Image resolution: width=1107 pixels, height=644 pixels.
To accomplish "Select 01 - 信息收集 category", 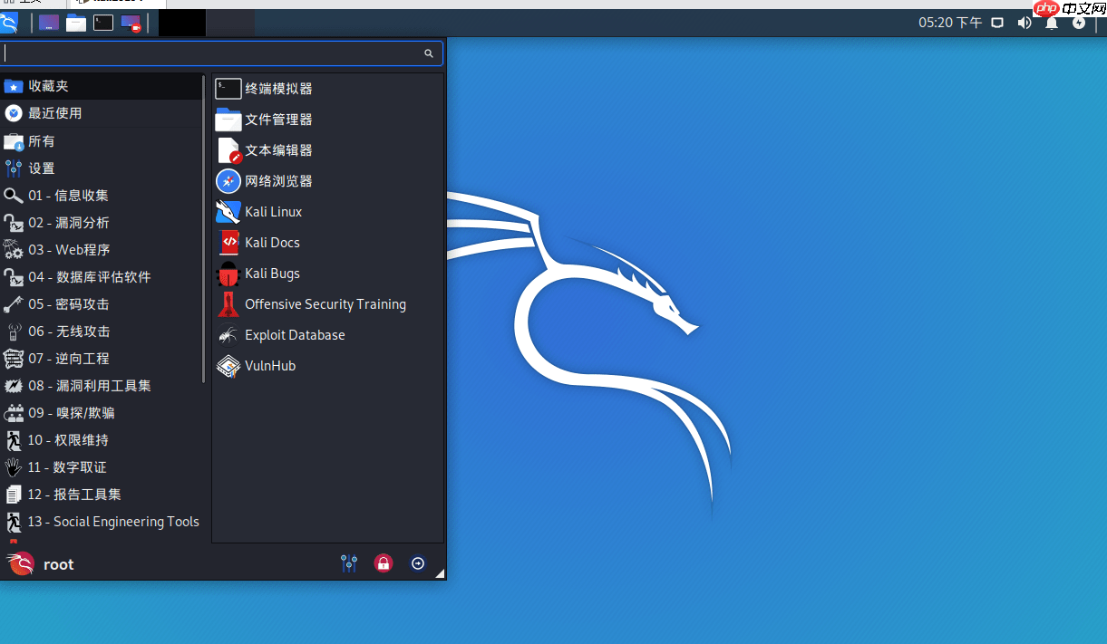I will [102, 196].
